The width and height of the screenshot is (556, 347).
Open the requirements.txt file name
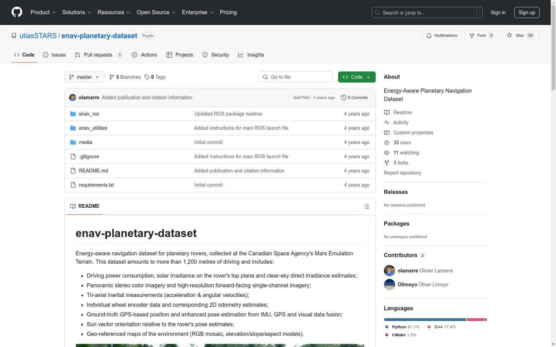click(97, 185)
